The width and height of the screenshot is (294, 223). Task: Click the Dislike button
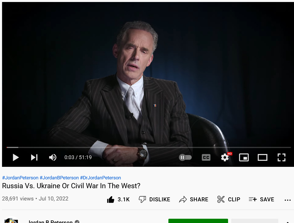tap(154, 199)
